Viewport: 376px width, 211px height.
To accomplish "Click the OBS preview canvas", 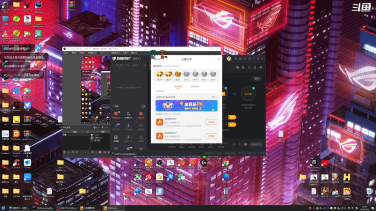I will (x=96, y=90).
